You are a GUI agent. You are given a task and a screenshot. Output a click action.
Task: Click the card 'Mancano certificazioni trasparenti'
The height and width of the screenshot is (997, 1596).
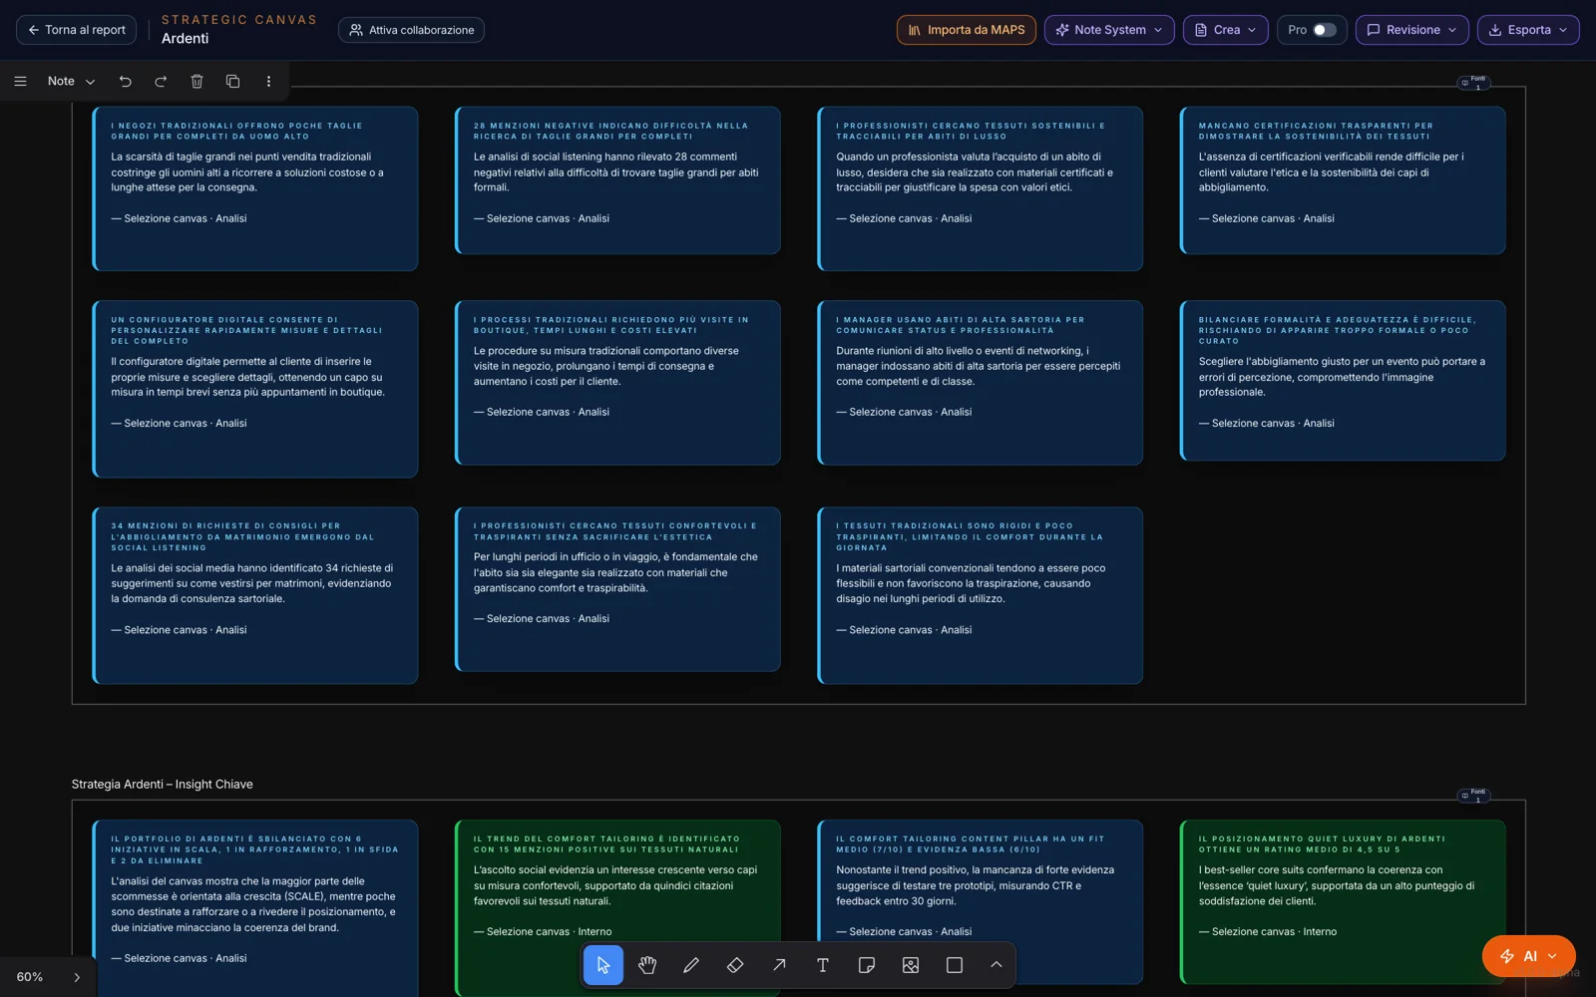tap(1343, 180)
